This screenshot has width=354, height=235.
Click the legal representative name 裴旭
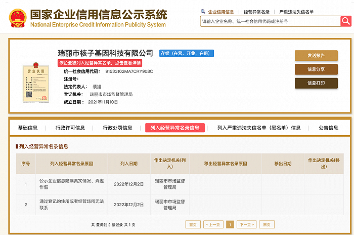97,87
